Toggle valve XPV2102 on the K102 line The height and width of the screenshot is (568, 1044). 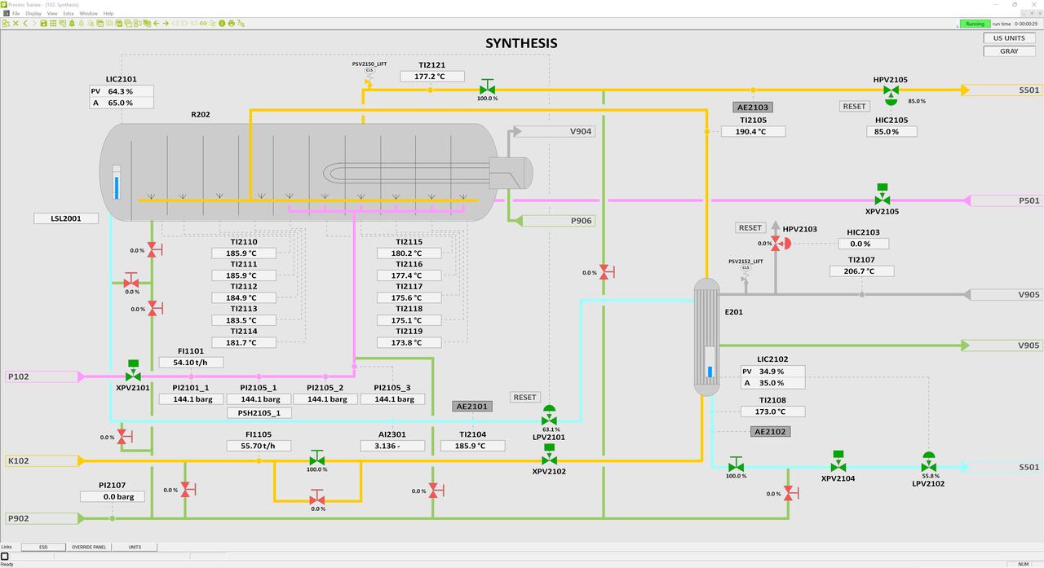[x=549, y=460]
